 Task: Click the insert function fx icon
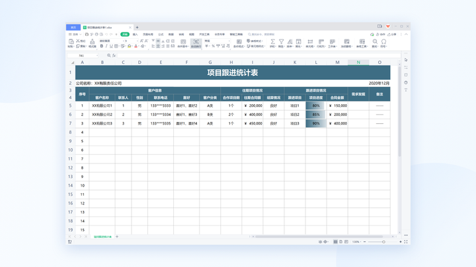tap(114, 55)
